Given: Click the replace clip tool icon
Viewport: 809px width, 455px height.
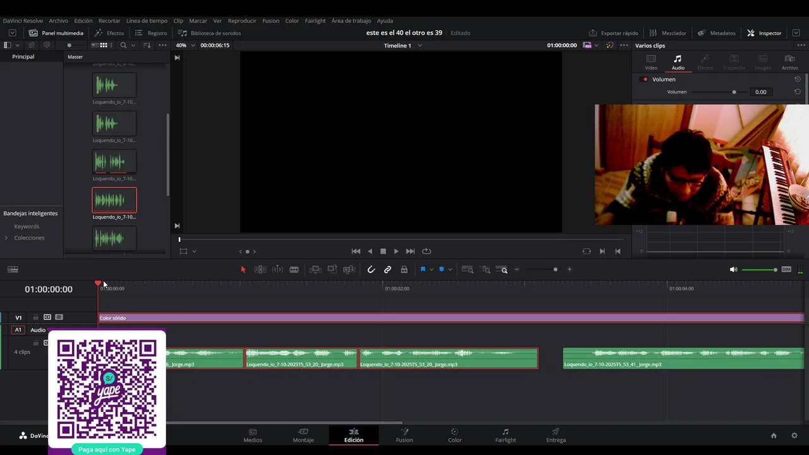Looking at the screenshot, I should [x=350, y=269].
